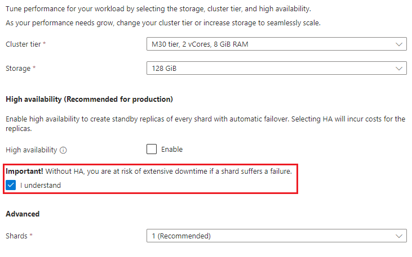Click the 'I understand' label text
Screen dimensions: 412x257
pos(41,185)
